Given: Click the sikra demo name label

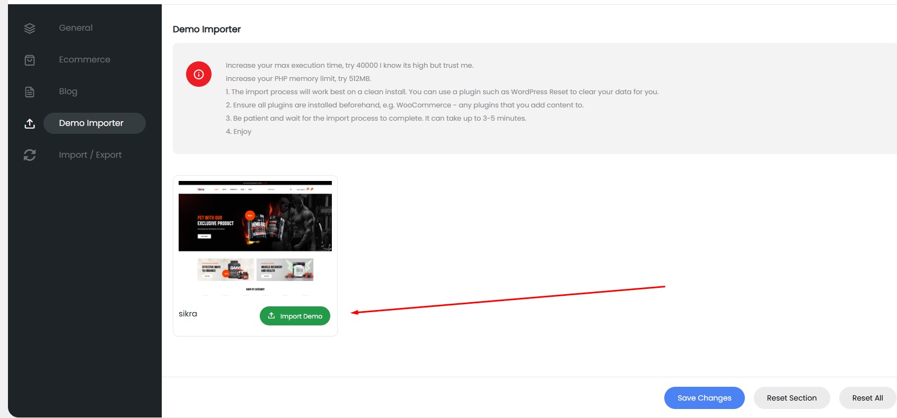Looking at the screenshot, I should pos(188,314).
